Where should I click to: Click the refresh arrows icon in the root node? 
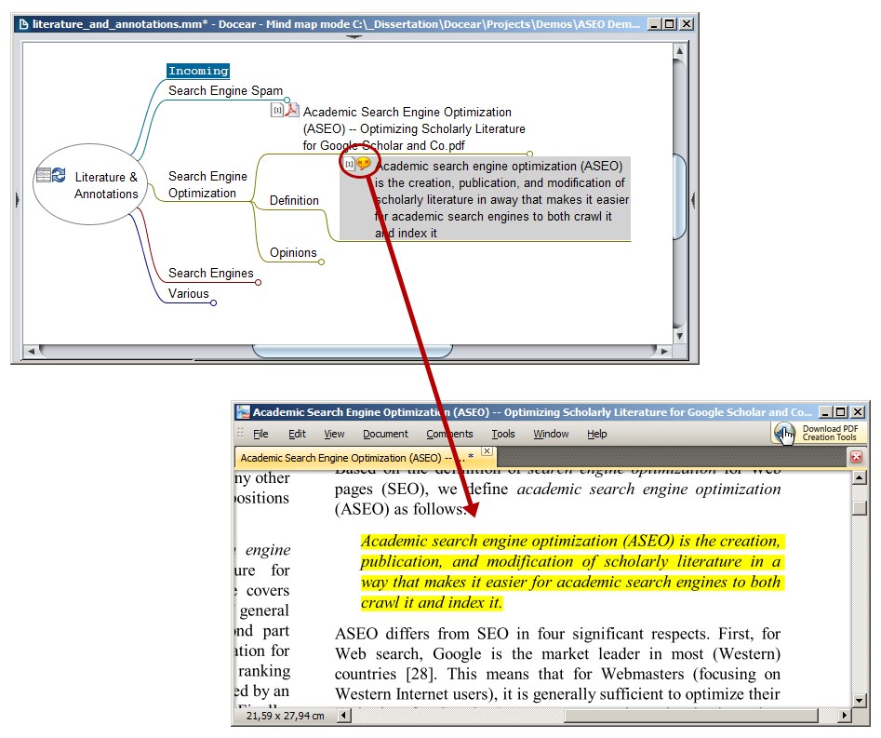(59, 175)
